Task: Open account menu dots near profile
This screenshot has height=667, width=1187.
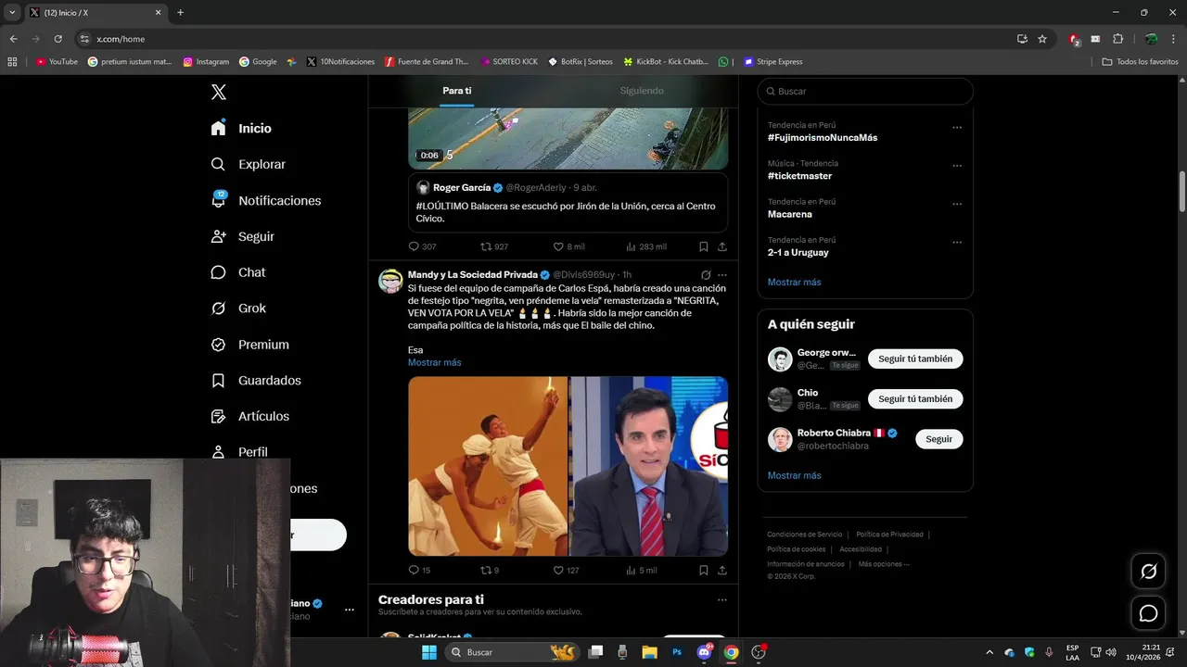Action: coord(350,610)
